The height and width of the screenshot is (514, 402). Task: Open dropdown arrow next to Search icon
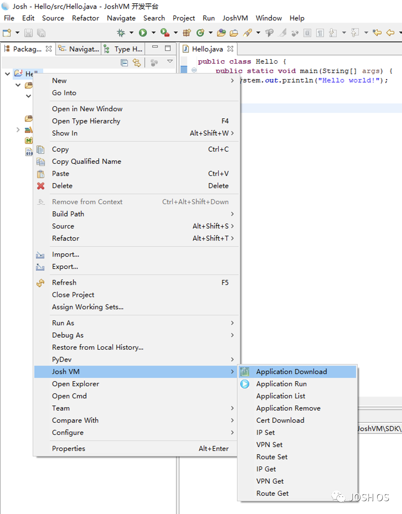(258, 33)
